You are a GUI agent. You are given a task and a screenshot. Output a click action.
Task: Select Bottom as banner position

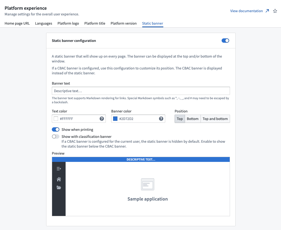pos(192,119)
